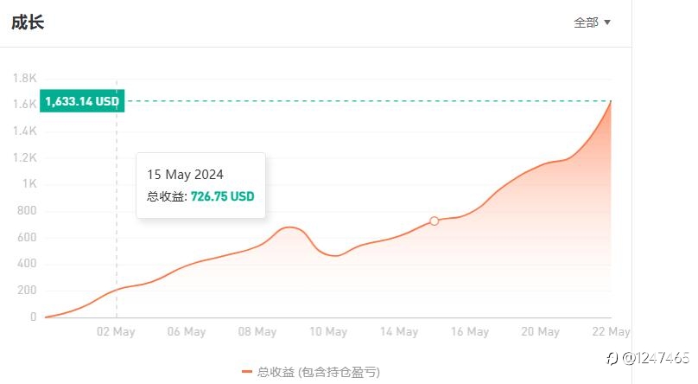
Task: Select the 10 May axis label
Action: pyautogui.click(x=328, y=332)
